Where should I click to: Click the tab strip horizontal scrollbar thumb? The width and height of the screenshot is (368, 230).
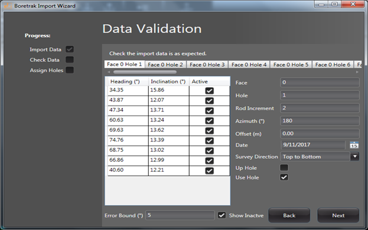click(145, 72)
